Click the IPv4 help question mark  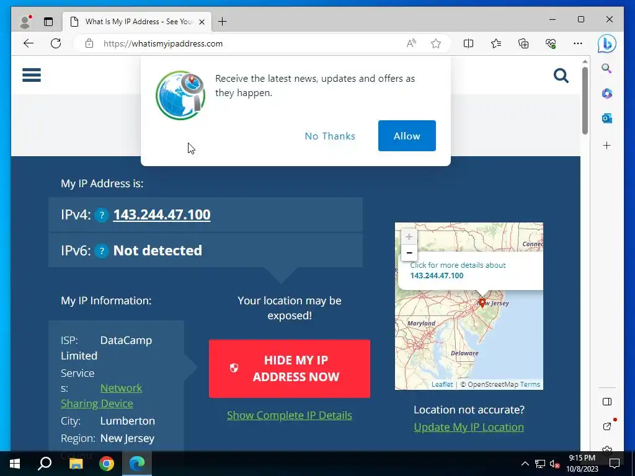(102, 215)
